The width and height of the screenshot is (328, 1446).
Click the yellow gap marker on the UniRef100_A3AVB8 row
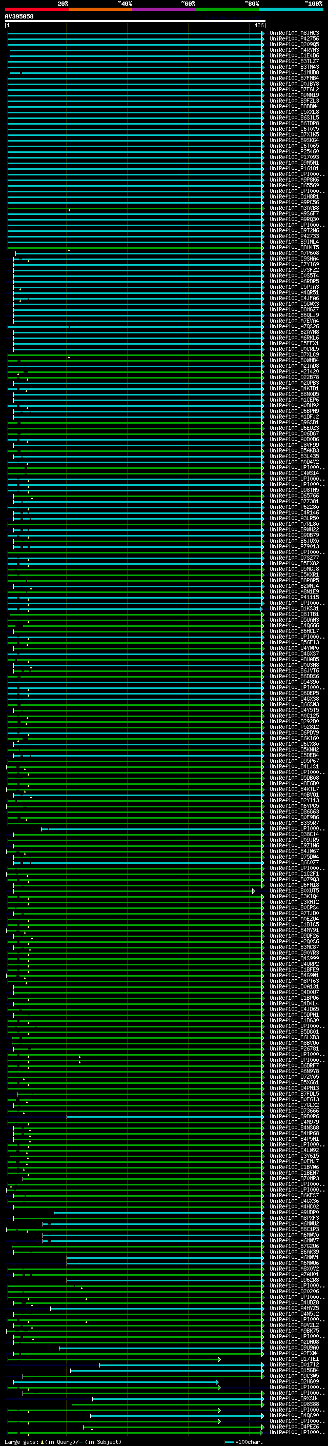(69, 210)
